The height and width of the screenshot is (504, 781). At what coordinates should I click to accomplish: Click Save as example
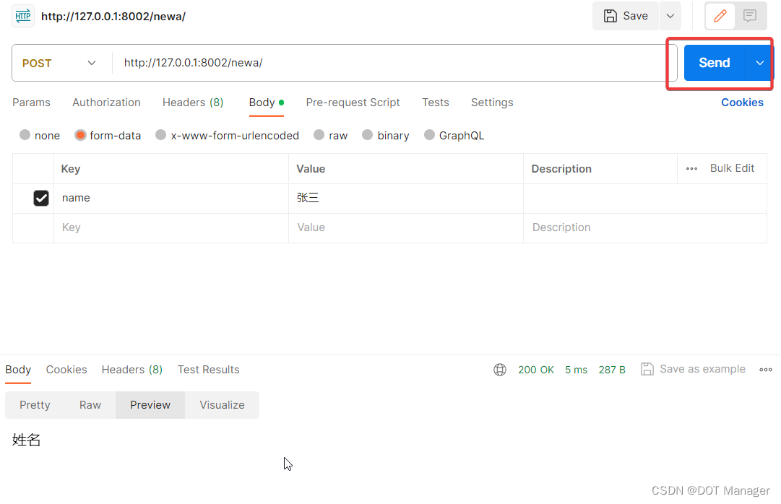(x=693, y=369)
